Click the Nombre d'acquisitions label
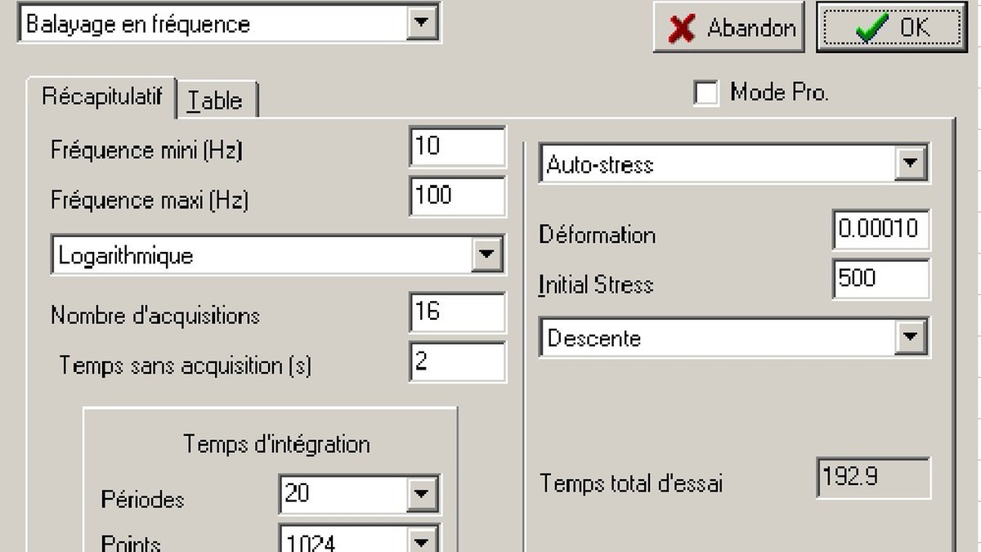The width and height of the screenshot is (981, 552). click(155, 316)
